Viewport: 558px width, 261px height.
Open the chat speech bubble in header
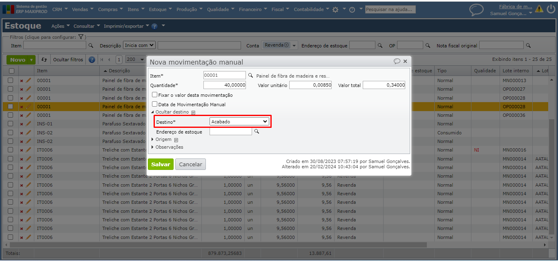[476, 9]
